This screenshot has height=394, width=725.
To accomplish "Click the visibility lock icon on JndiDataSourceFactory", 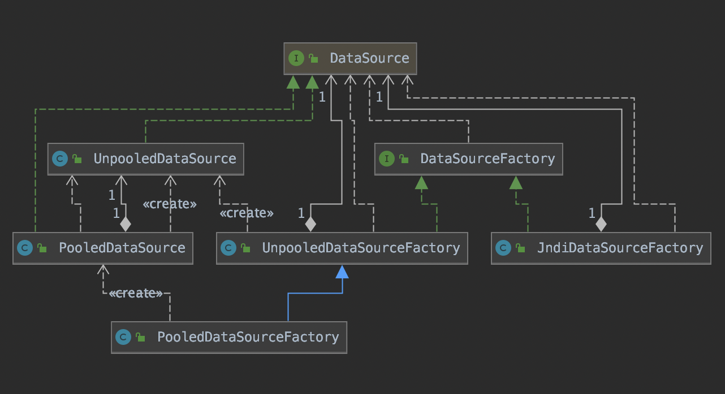I will pyautogui.click(x=520, y=248).
